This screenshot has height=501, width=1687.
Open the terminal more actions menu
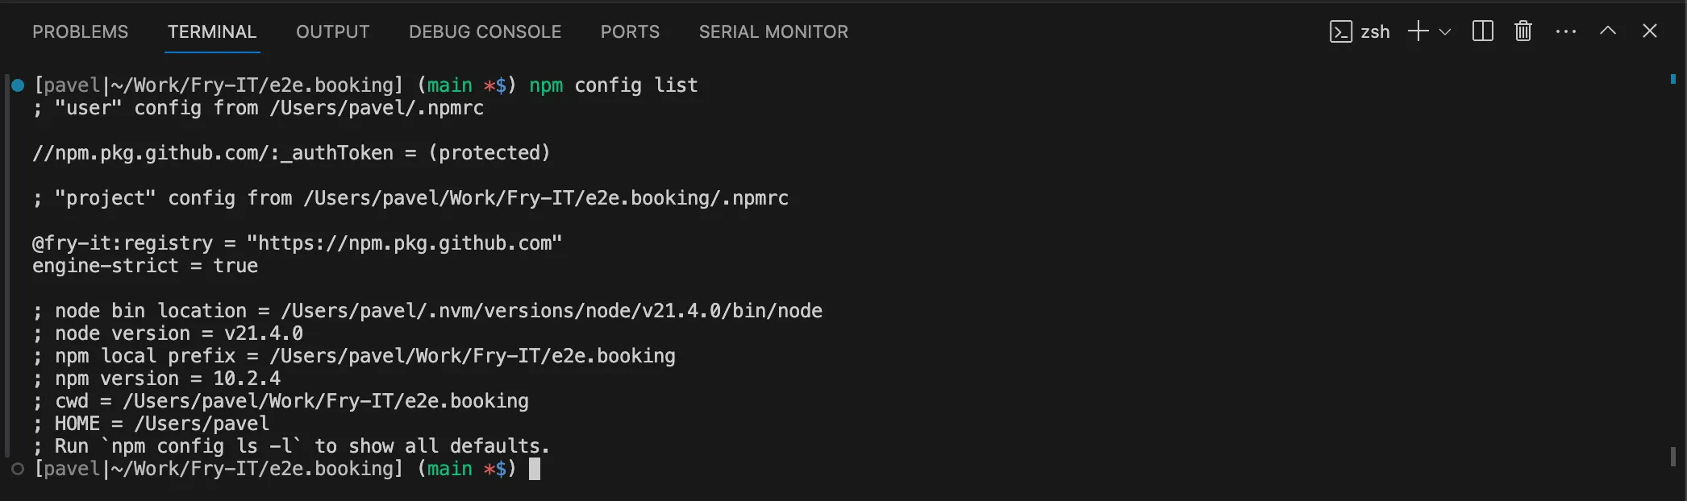click(x=1565, y=31)
